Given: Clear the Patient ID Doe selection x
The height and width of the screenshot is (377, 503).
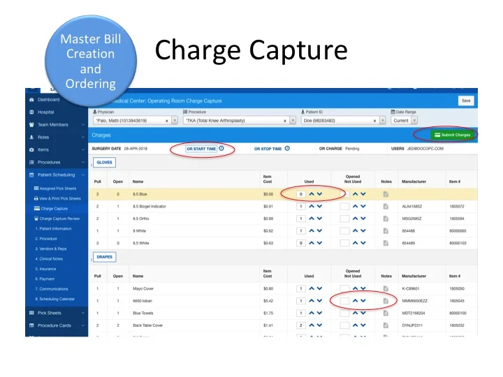Looking at the screenshot, I should pyautogui.click(x=374, y=121).
